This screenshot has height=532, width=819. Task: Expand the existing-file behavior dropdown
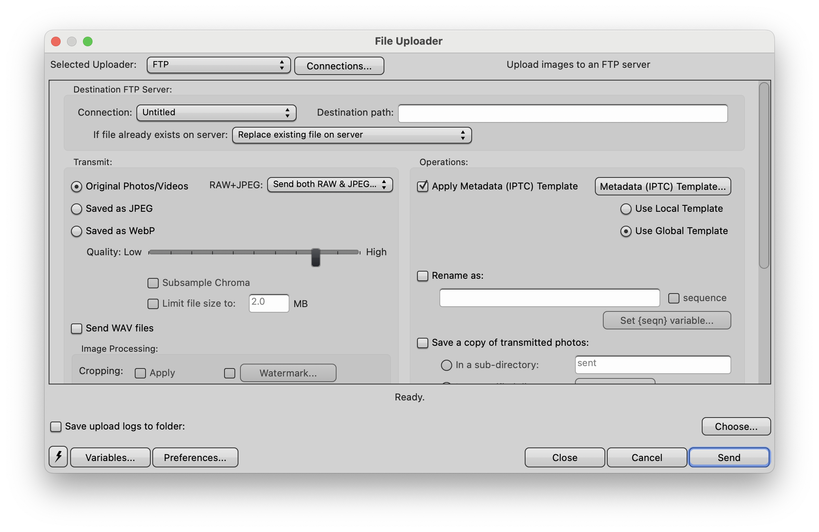pos(352,135)
